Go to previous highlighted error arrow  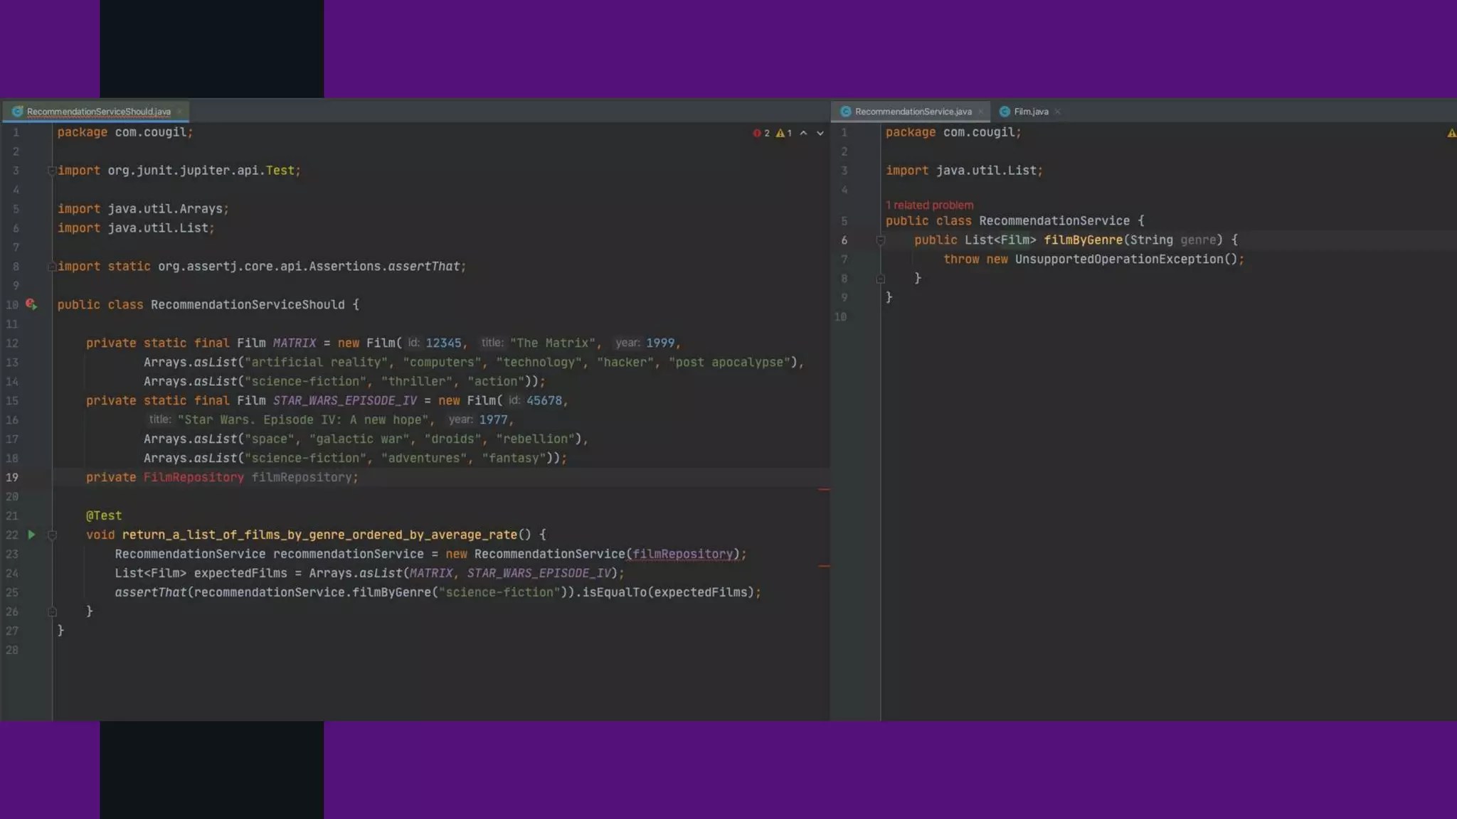click(x=803, y=133)
